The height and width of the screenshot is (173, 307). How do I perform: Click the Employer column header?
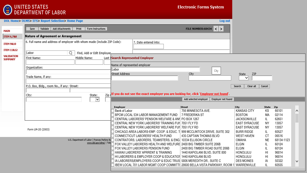[x=120, y=107]
